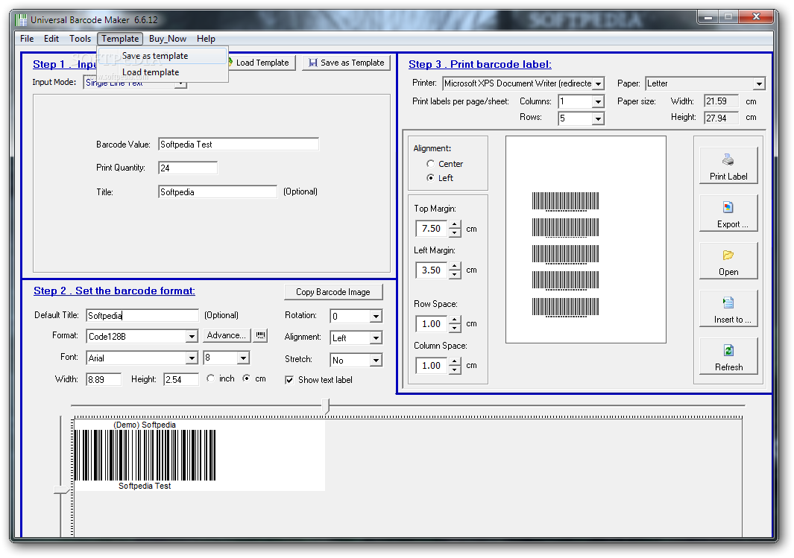Click the Open folder icon
794x558 pixels.
[728, 255]
